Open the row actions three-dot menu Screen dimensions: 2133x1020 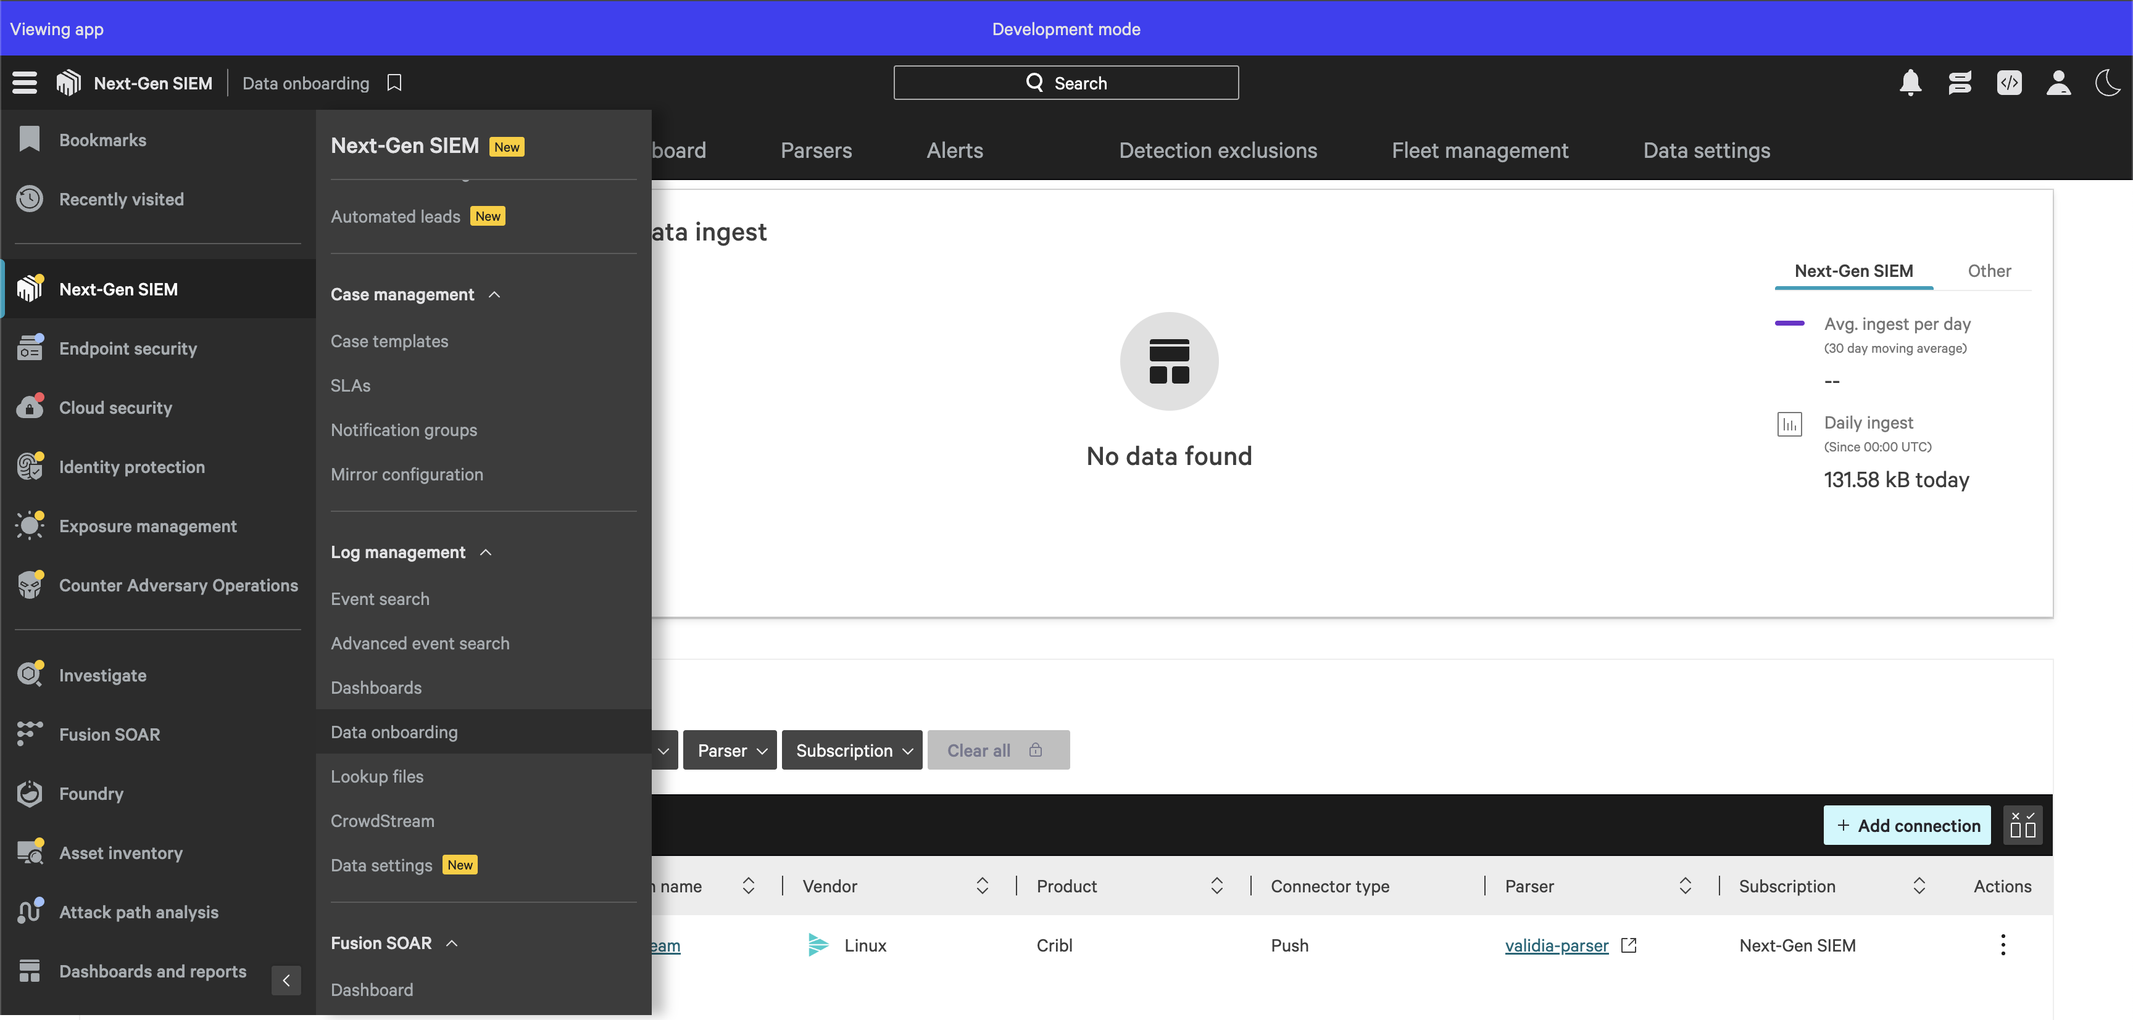coord(2003,945)
